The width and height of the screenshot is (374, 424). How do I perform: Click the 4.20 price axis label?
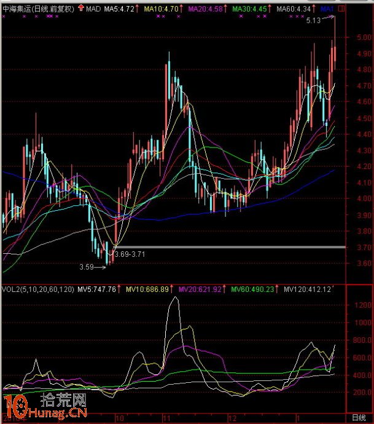(364, 167)
